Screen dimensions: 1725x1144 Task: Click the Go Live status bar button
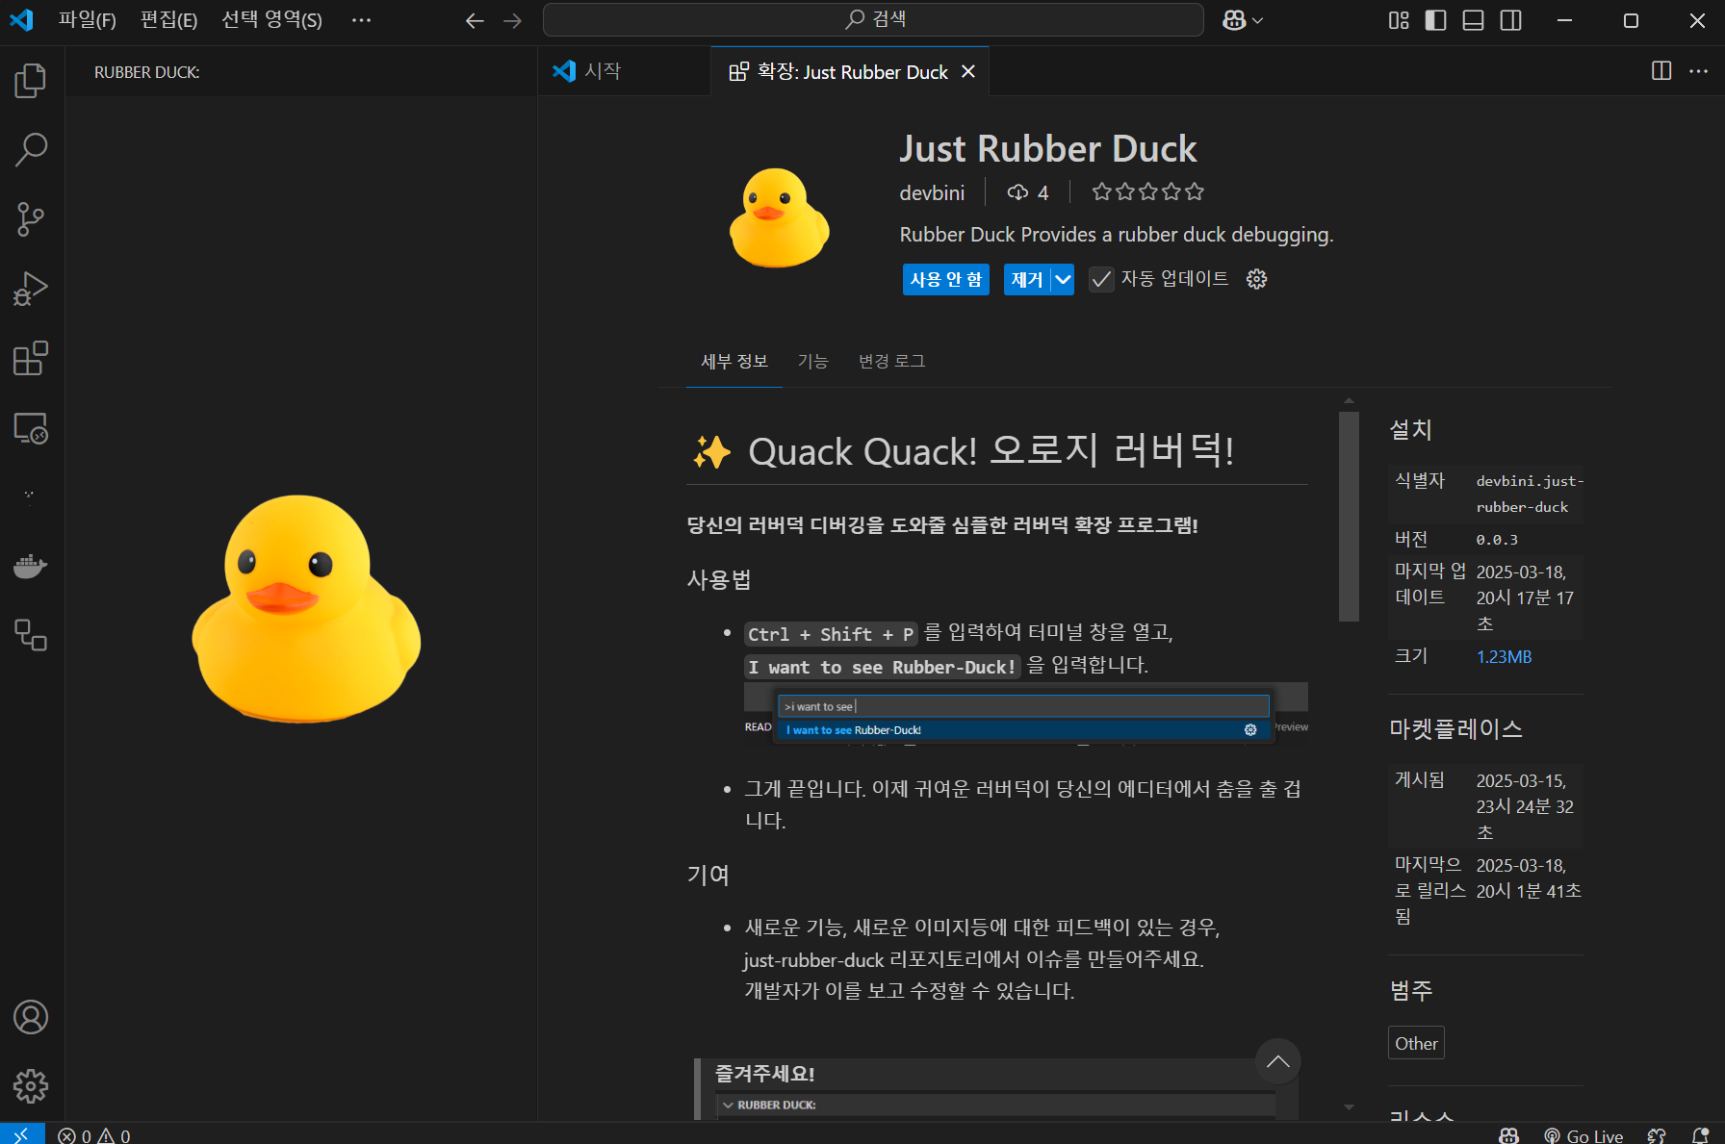(1583, 1135)
